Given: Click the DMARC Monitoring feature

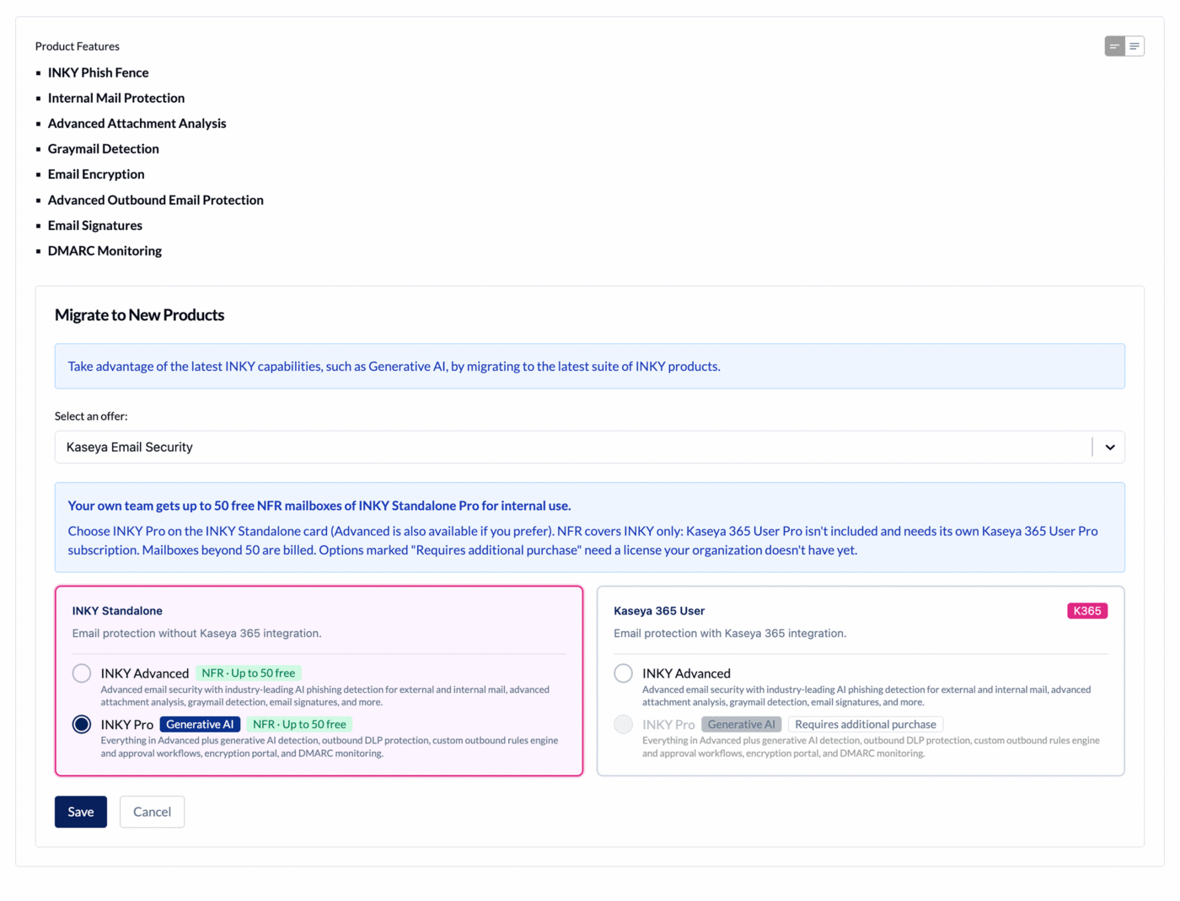Looking at the screenshot, I should pos(105,251).
